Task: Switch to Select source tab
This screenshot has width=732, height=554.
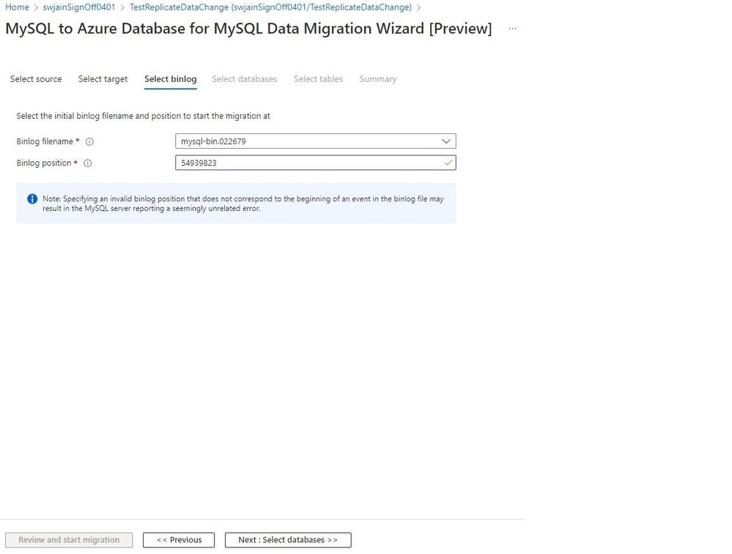Action: [36, 79]
